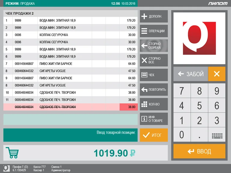Open ИНФ О ТОВАРЕ product info
This screenshot has width=231, height=173.
coord(154,119)
